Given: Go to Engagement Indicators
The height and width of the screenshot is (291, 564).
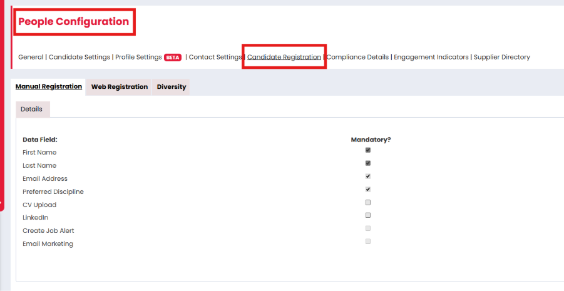Looking at the screenshot, I should click(x=431, y=57).
